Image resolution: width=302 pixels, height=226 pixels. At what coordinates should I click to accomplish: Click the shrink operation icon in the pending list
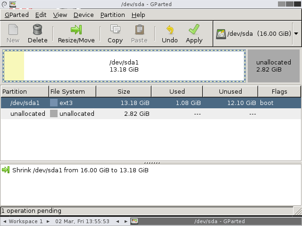coord(6,170)
